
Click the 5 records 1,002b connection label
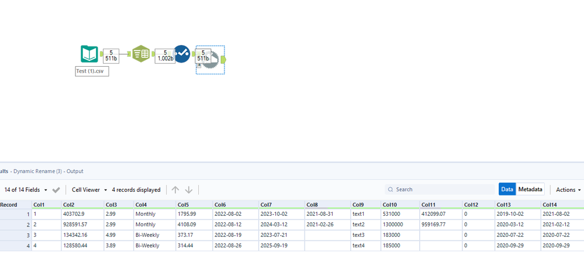(x=165, y=56)
